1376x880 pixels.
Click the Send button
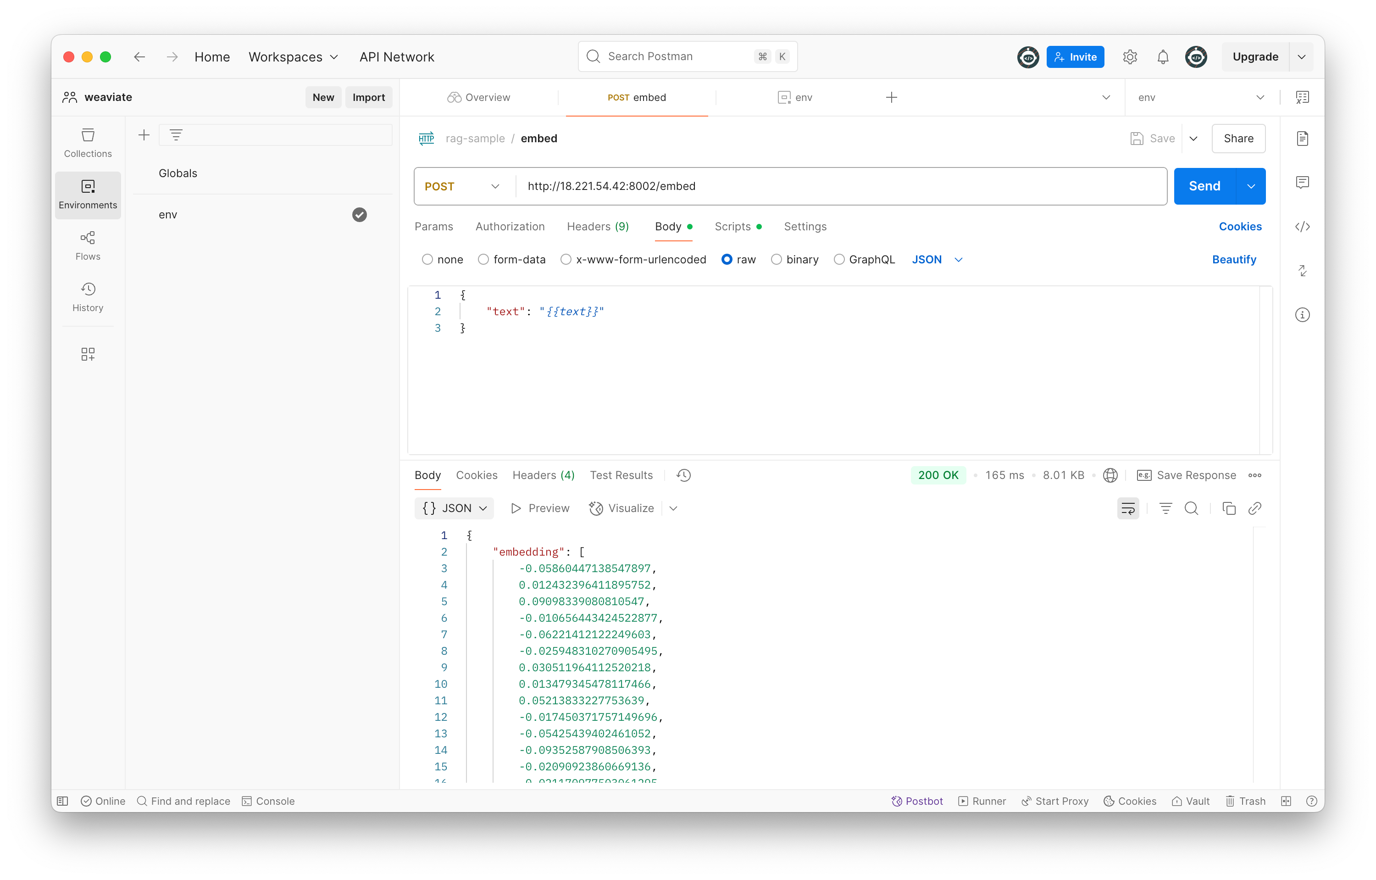coord(1204,186)
